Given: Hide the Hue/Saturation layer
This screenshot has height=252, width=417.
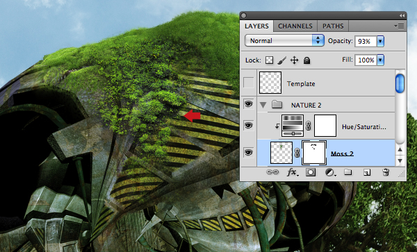Looking at the screenshot, I should point(248,126).
